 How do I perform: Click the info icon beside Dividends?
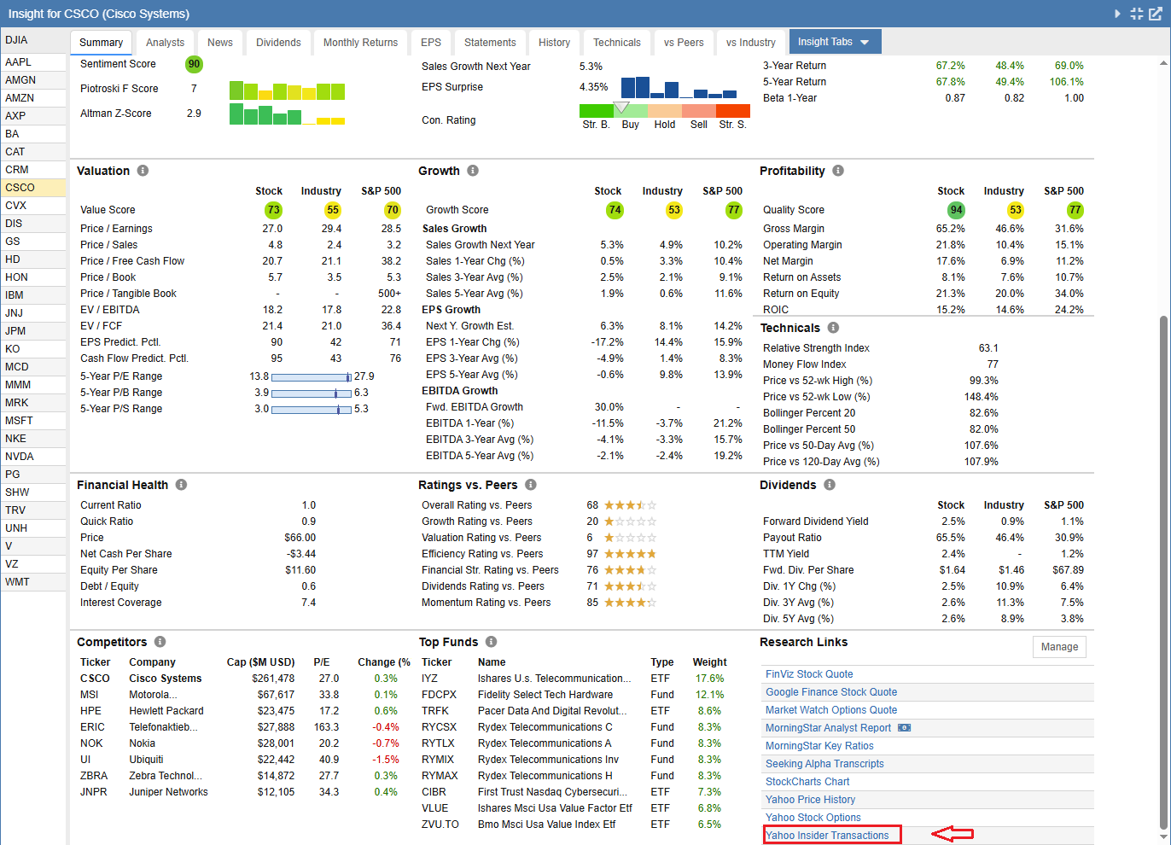click(830, 485)
